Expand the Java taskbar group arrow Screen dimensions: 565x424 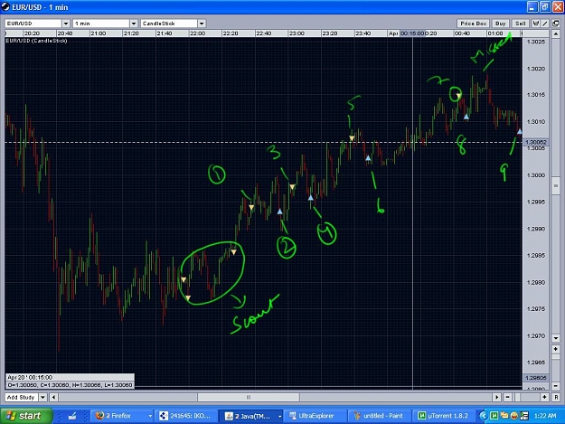279,416
